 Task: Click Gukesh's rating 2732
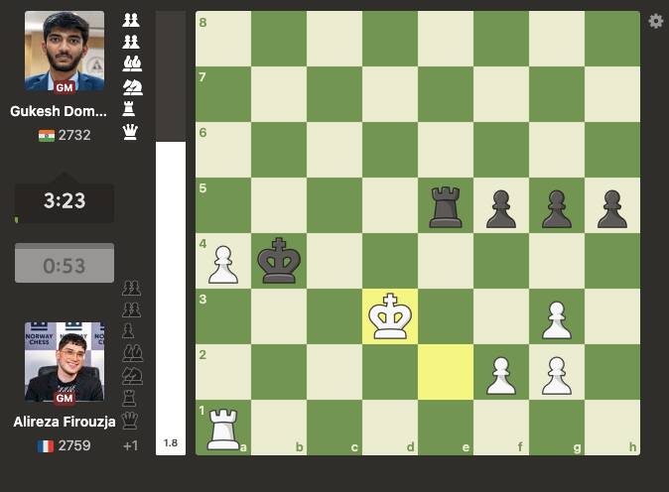point(74,135)
